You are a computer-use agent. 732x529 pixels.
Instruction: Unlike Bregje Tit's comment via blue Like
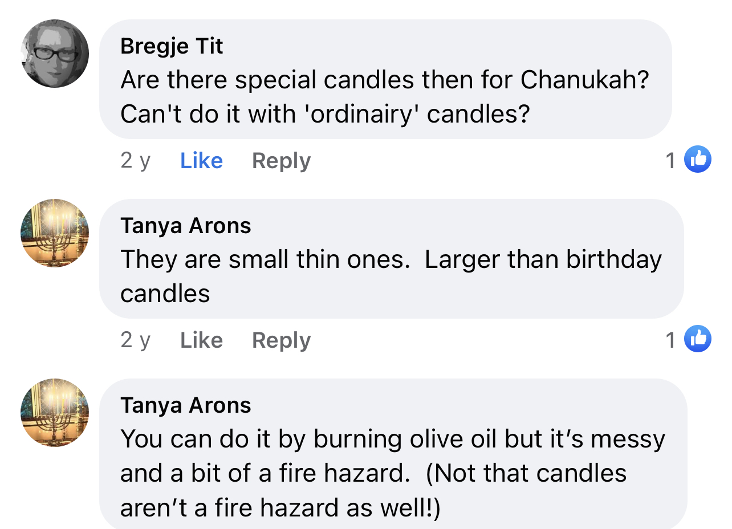pyautogui.click(x=201, y=161)
